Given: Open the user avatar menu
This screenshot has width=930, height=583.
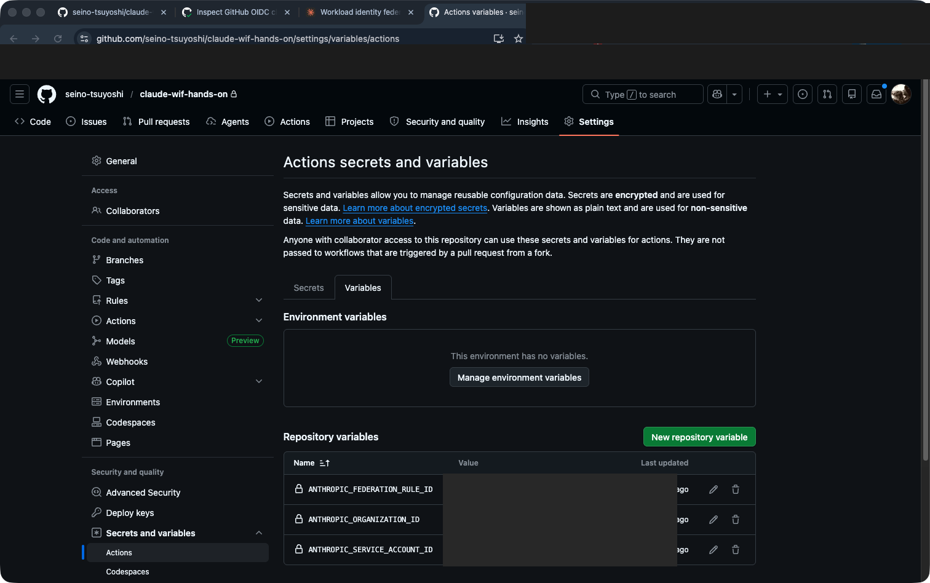Looking at the screenshot, I should [901, 94].
